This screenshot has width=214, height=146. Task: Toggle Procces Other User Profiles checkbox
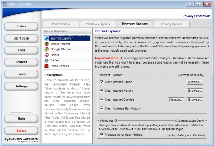(x=101, y=135)
